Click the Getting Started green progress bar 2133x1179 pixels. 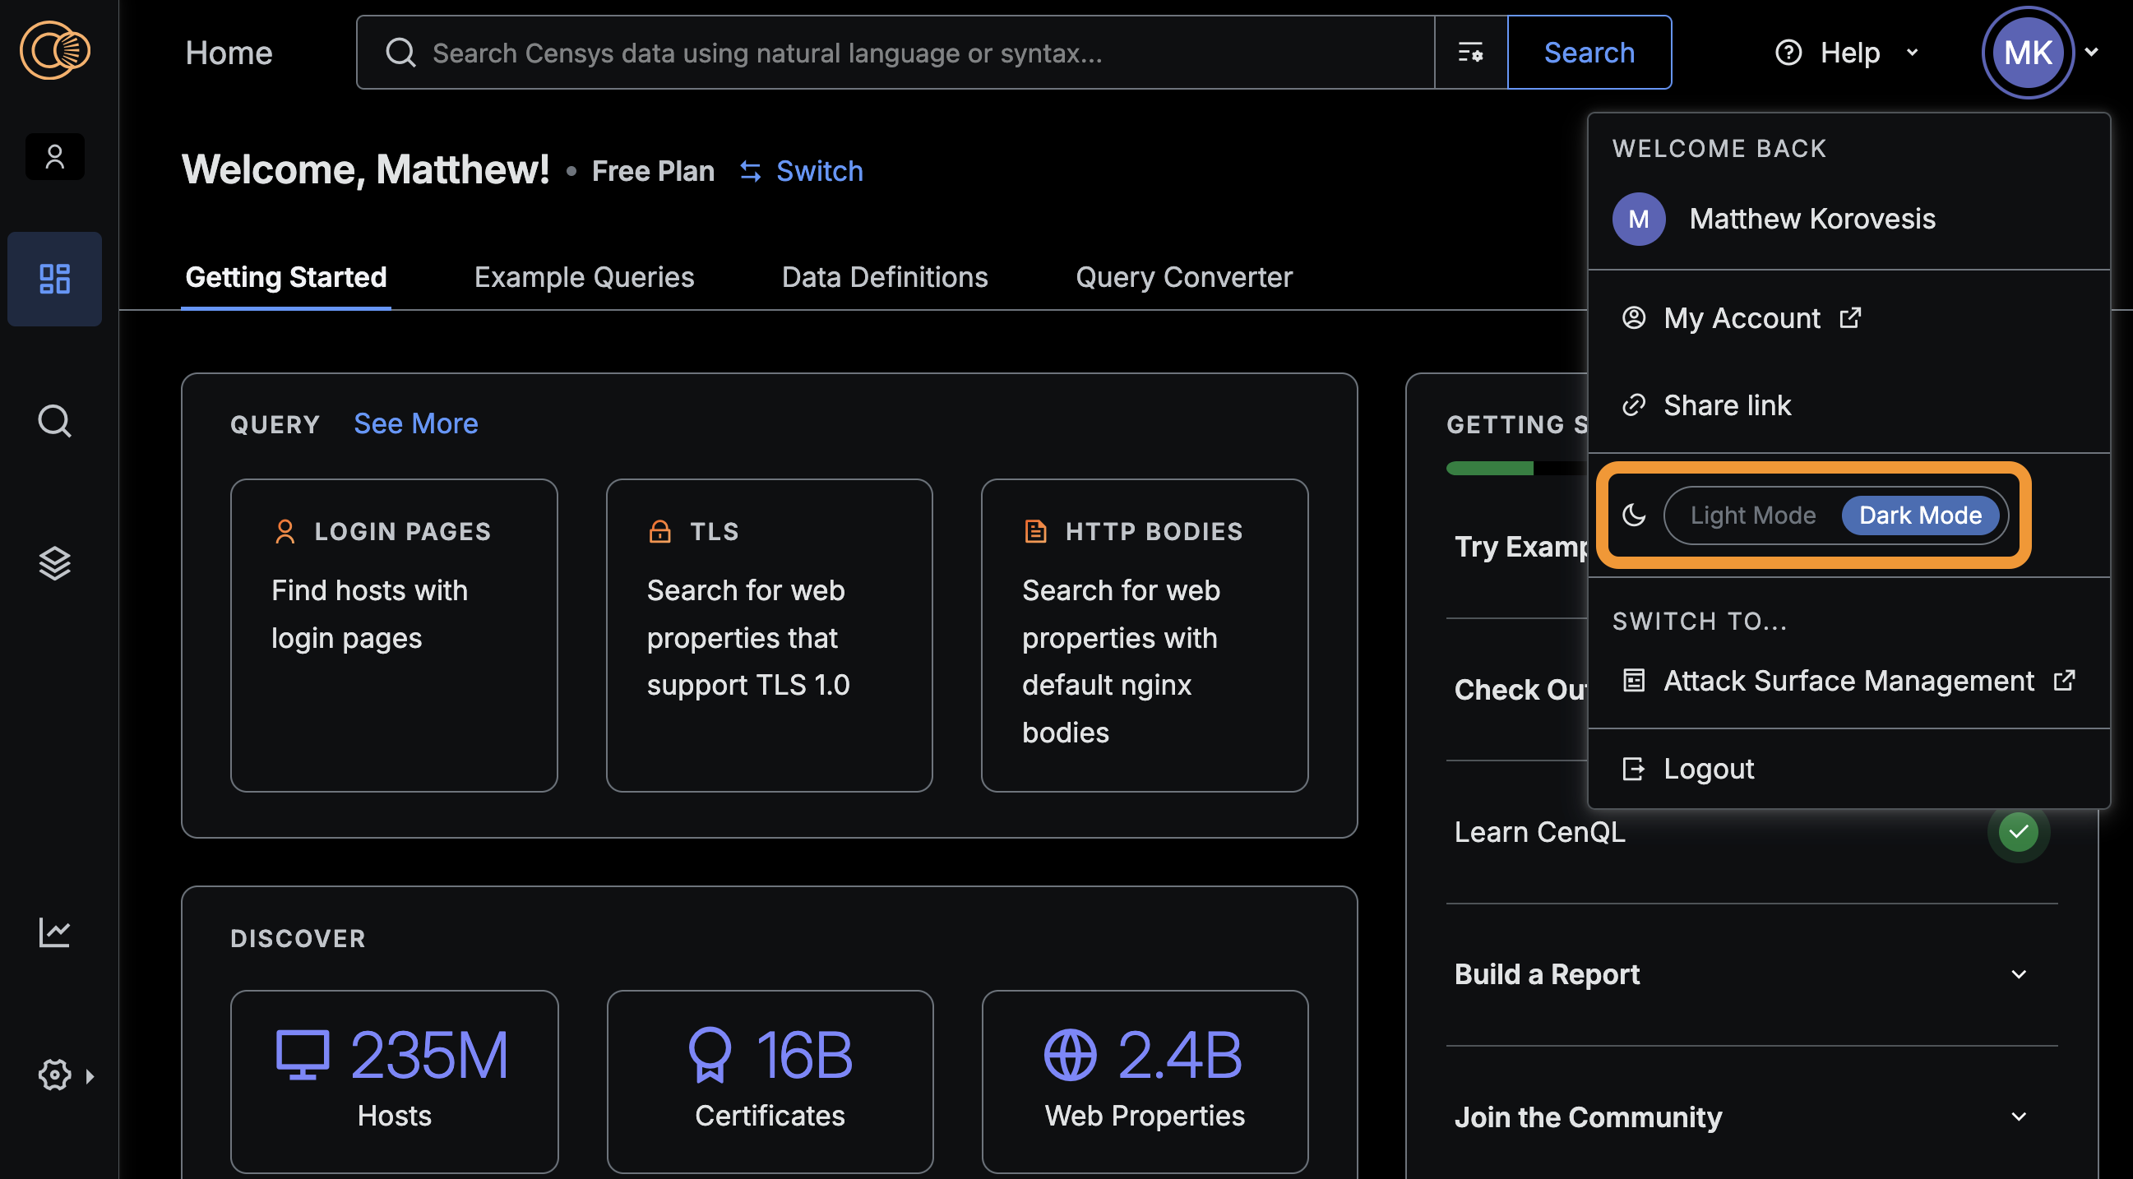pyautogui.click(x=1489, y=469)
